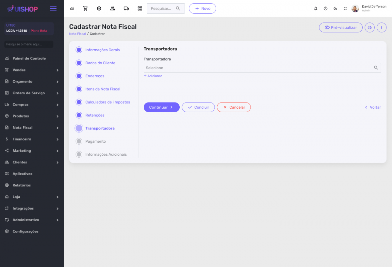392x267 pixels.
Task: Click the printer icon button
Action: (x=369, y=27)
